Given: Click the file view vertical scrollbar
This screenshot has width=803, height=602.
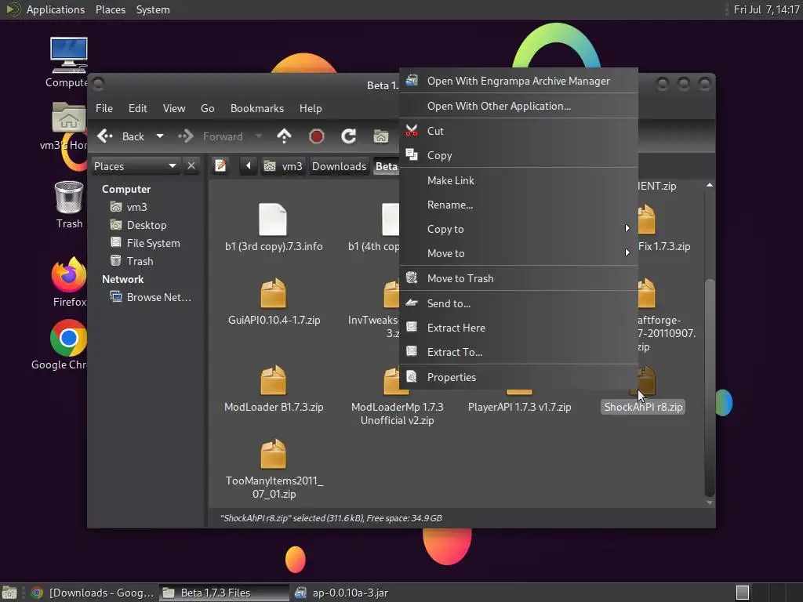Looking at the screenshot, I should (x=709, y=387).
